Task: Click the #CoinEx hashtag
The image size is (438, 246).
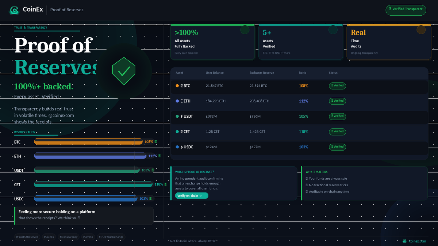Action: pyautogui.click(x=49, y=237)
